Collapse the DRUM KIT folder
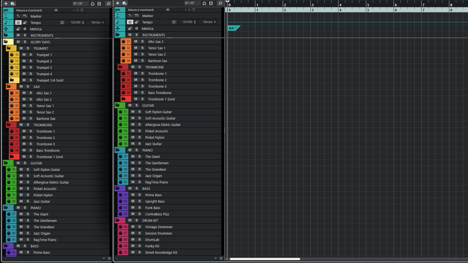This screenshot has width=468, height=263. pyautogui.click(x=117, y=220)
